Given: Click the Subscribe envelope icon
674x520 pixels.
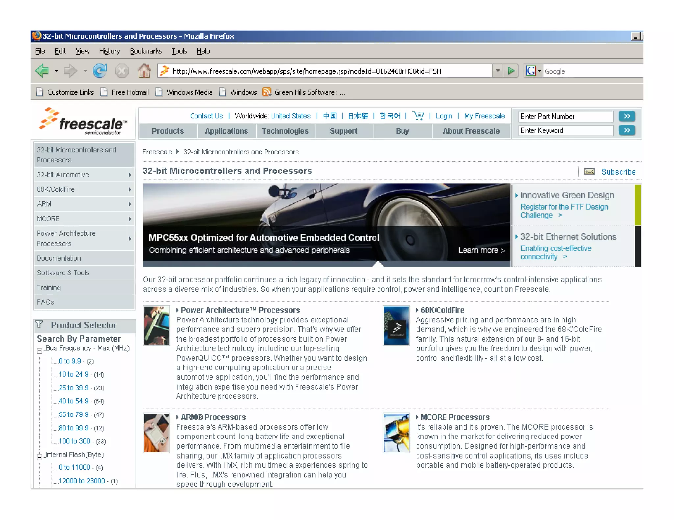Looking at the screenshot, I should click(589, 172).
